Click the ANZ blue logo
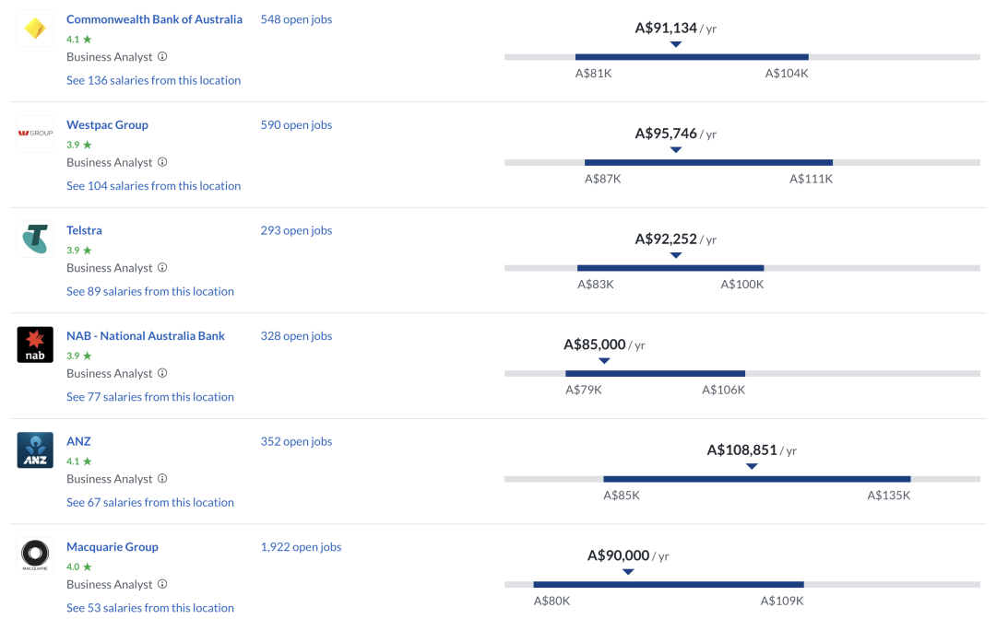 point(35,450)
